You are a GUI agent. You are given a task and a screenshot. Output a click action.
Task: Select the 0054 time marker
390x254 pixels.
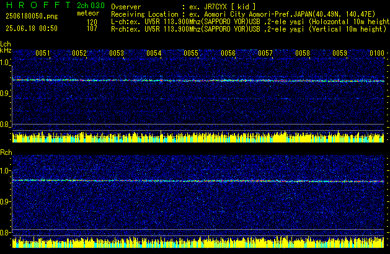click(154, 53)
